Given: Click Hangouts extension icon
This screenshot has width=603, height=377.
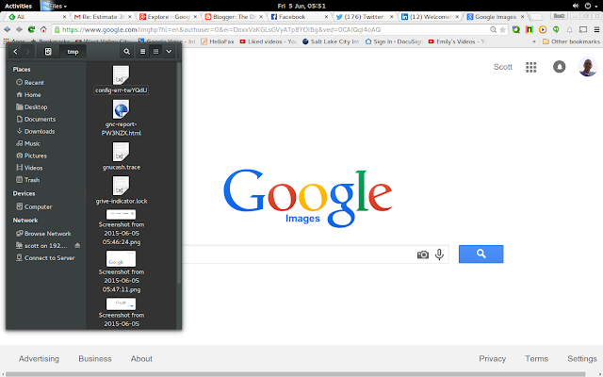Looking at the screenshot, I should click(556, 29).
